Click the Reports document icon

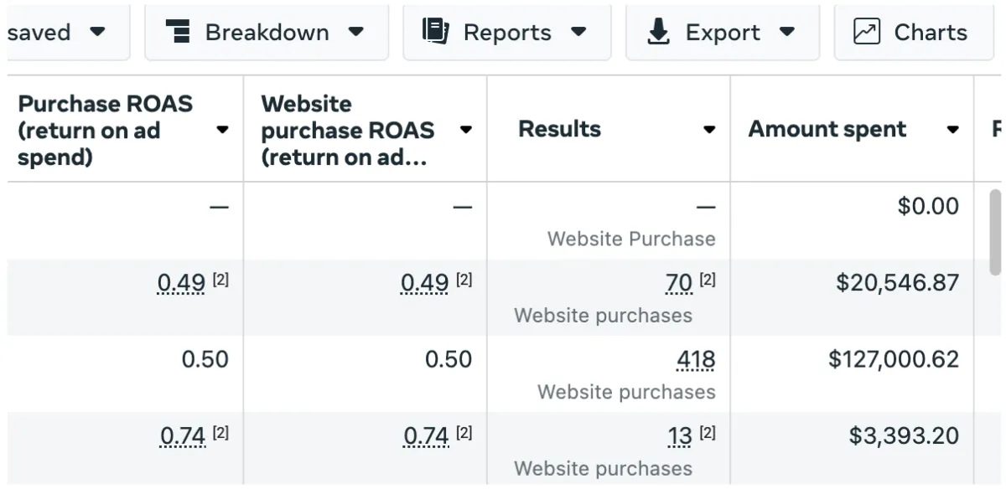pyautogui.click(x=435, y=31)
